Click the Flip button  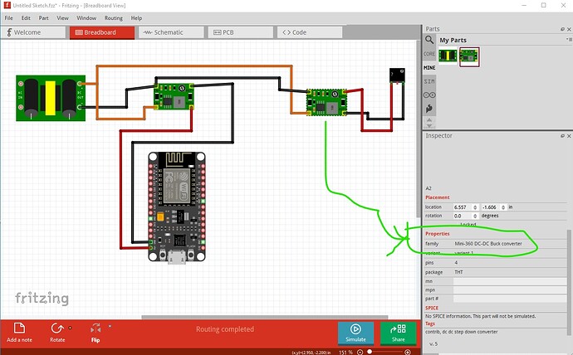[x=95, y=332]
